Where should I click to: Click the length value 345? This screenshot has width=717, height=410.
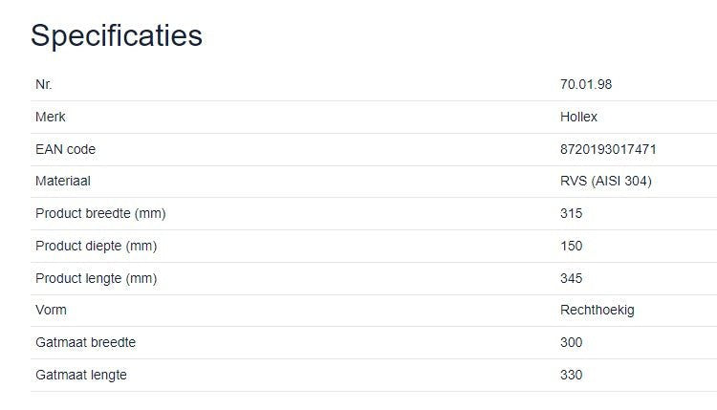[571, 278]
